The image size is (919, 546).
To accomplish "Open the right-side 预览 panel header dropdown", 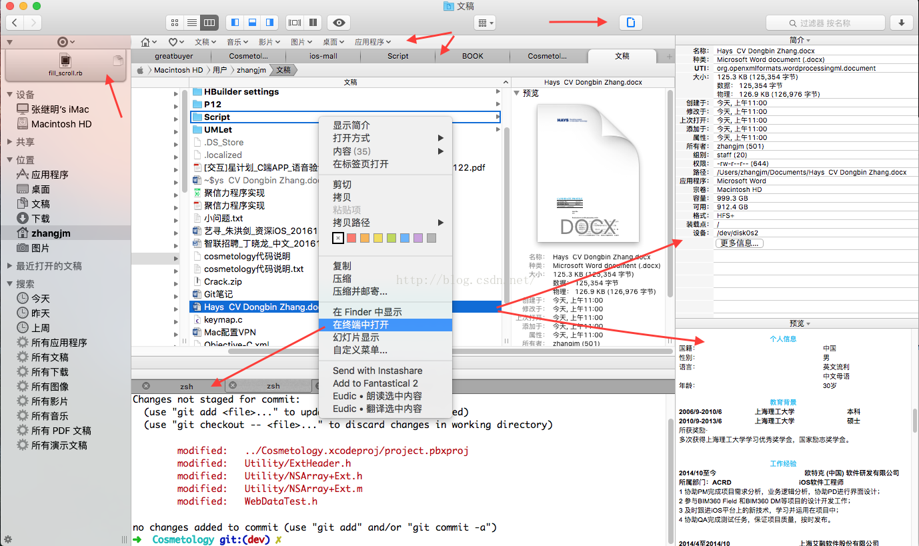I will click(x=799, y=323).
